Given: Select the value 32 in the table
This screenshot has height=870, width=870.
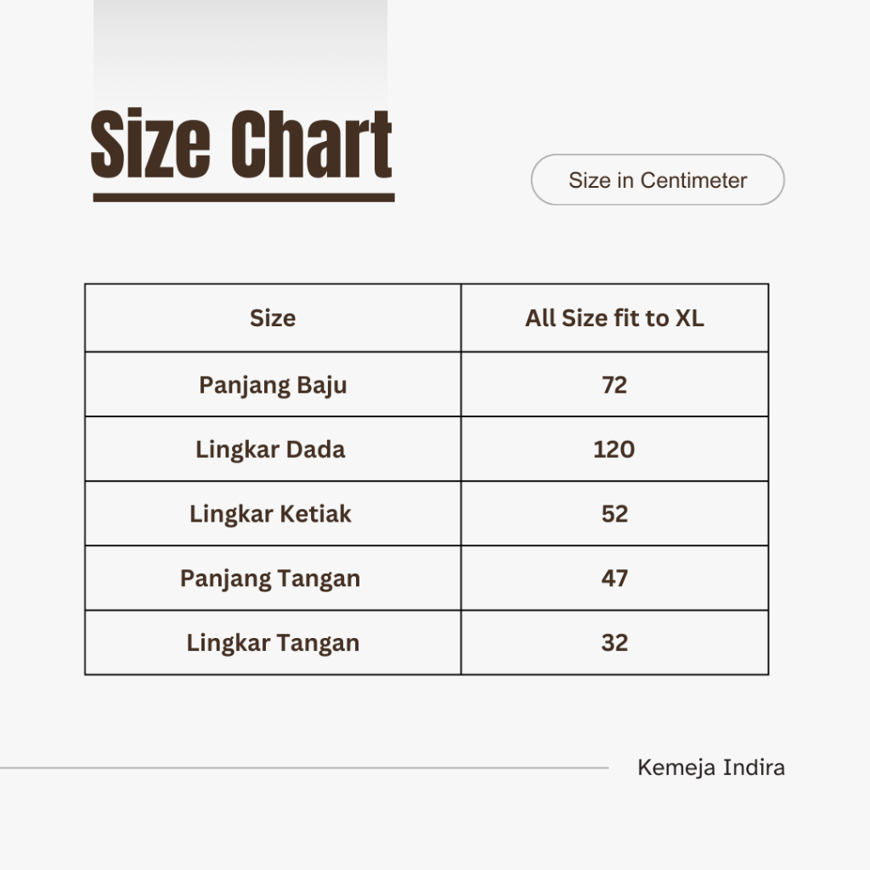Looking at the screenshot, I should click(x=614, y=643).
